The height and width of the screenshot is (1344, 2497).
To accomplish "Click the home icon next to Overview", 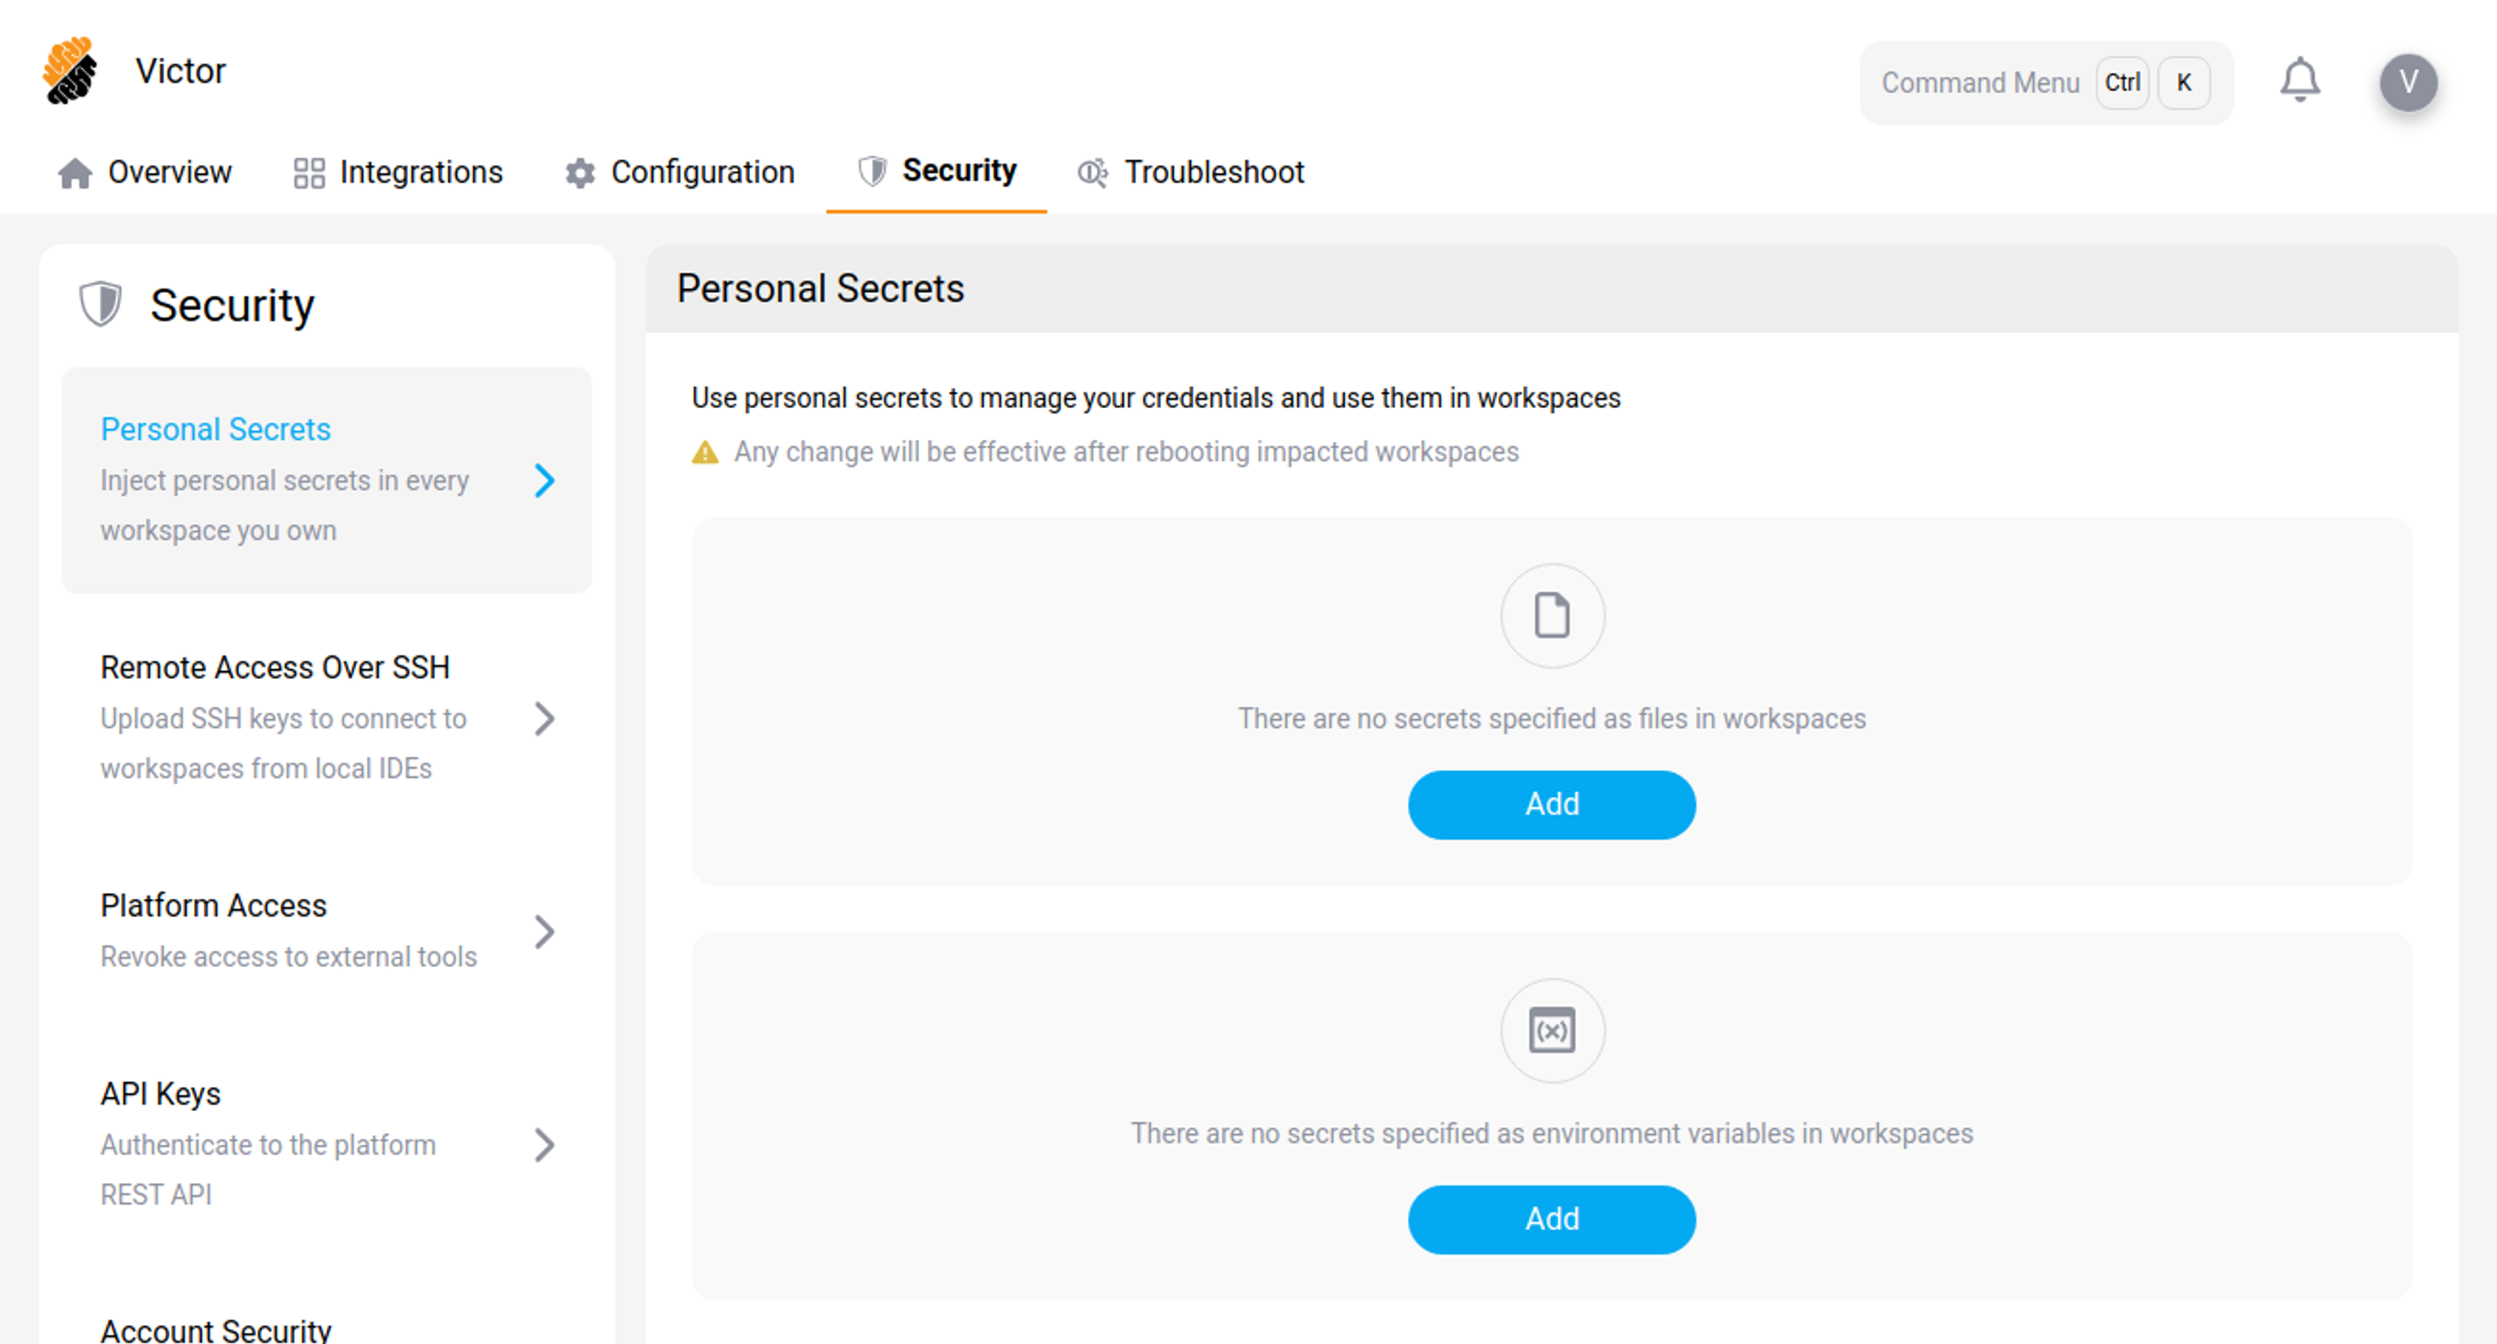I will point(75,173).
